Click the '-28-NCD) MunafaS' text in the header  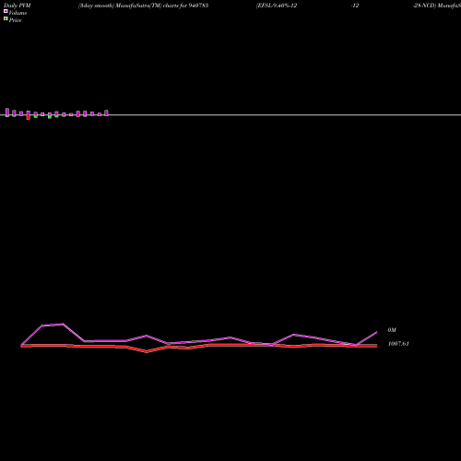coord(437,6)
